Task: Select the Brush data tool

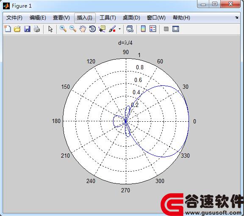Action: pos(112,29)
